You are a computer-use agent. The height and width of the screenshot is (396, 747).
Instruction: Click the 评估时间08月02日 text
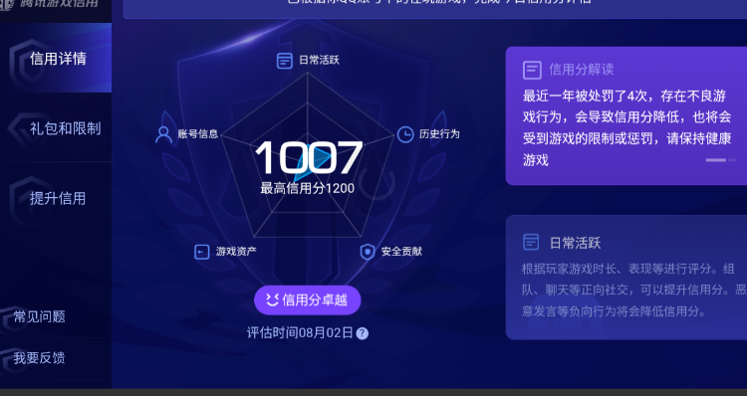click(x=300, y=332)
